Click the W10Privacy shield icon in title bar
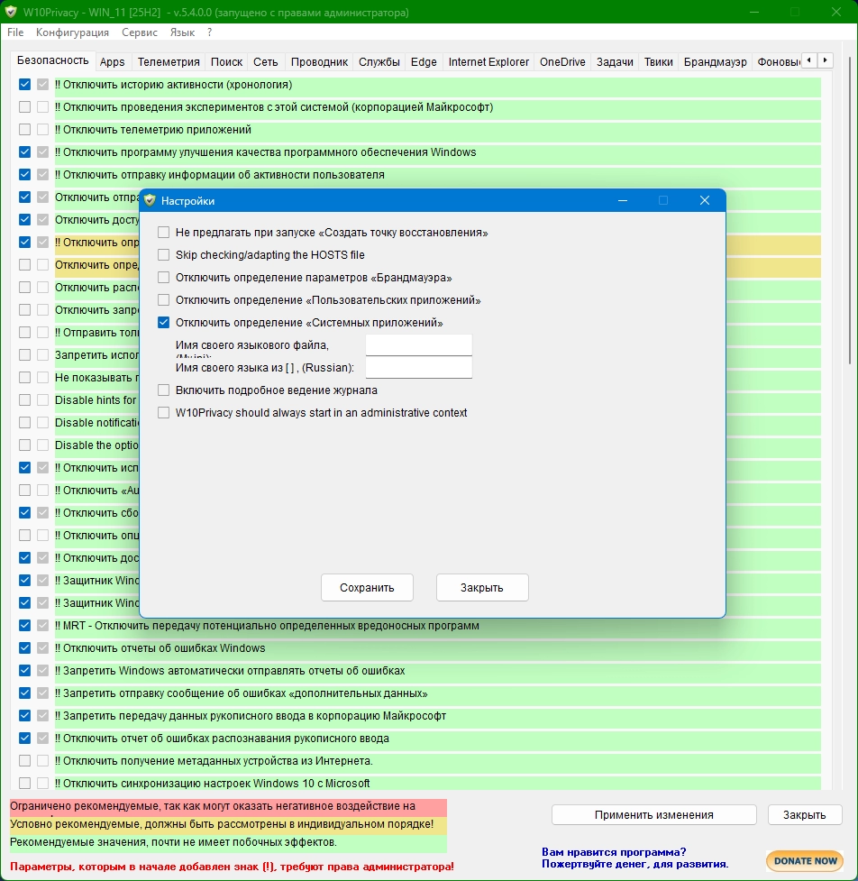Viewport: 858px width, 881px height. point(11,12)
